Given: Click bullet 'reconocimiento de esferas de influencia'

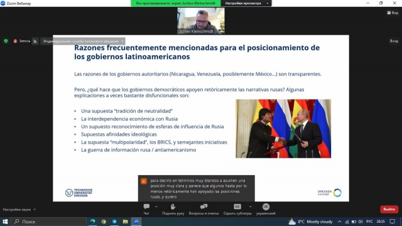Looking at the screenshot, I should 152,127.
